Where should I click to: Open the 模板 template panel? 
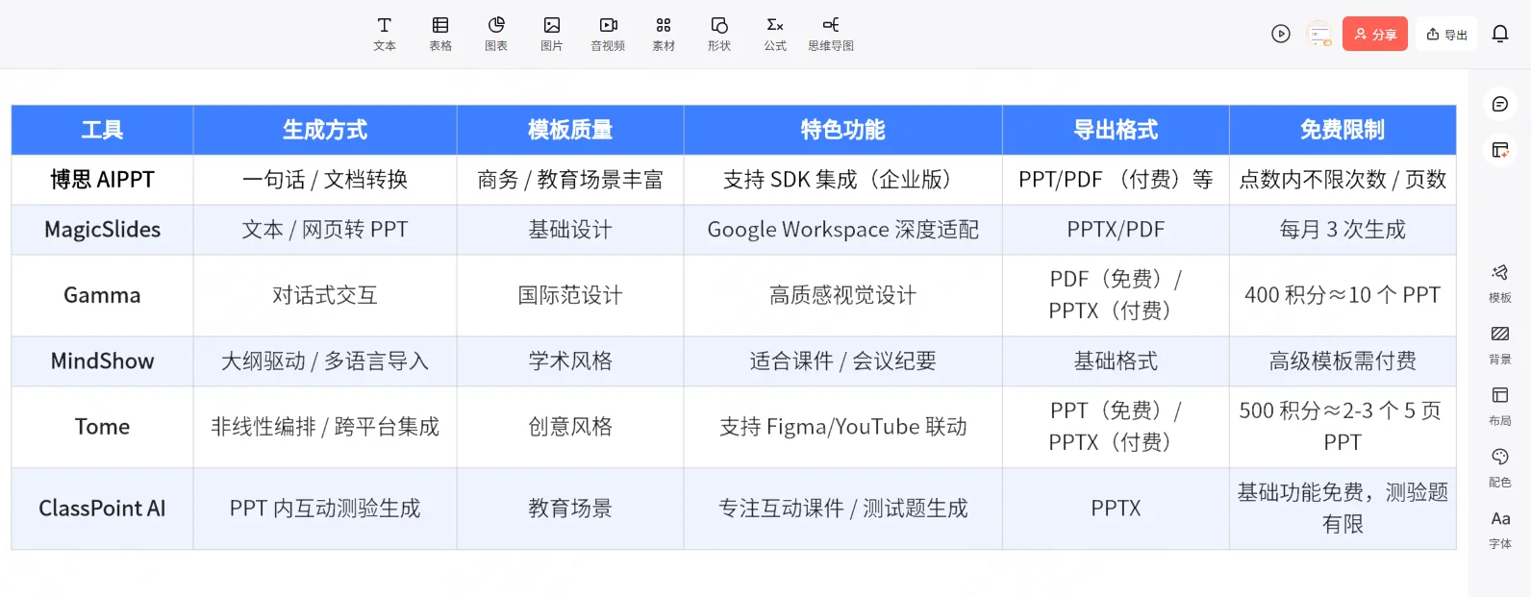pos(1500,284)
